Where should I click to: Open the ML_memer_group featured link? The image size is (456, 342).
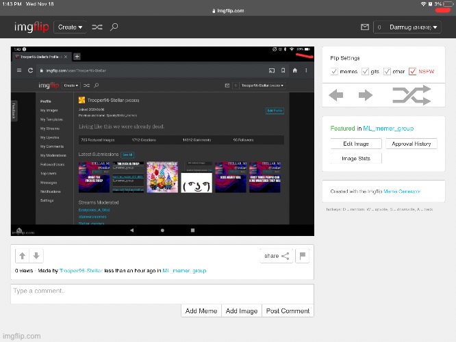coord(388,129)
